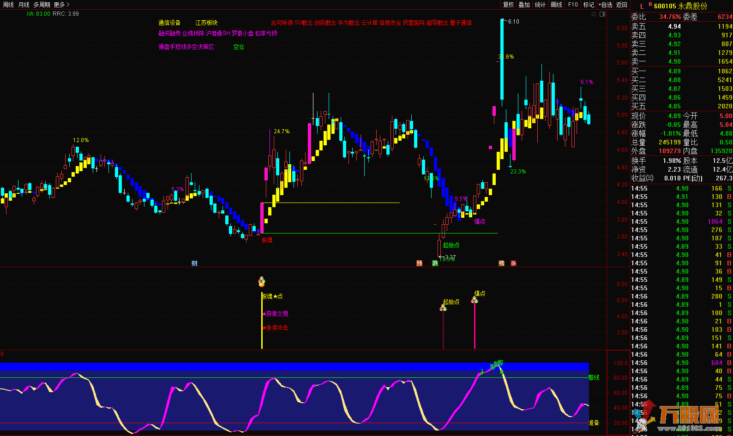This screenshot has width=733, height=436.
Task: Click the 卖一 4.90 order row
Action: [681, 61]
